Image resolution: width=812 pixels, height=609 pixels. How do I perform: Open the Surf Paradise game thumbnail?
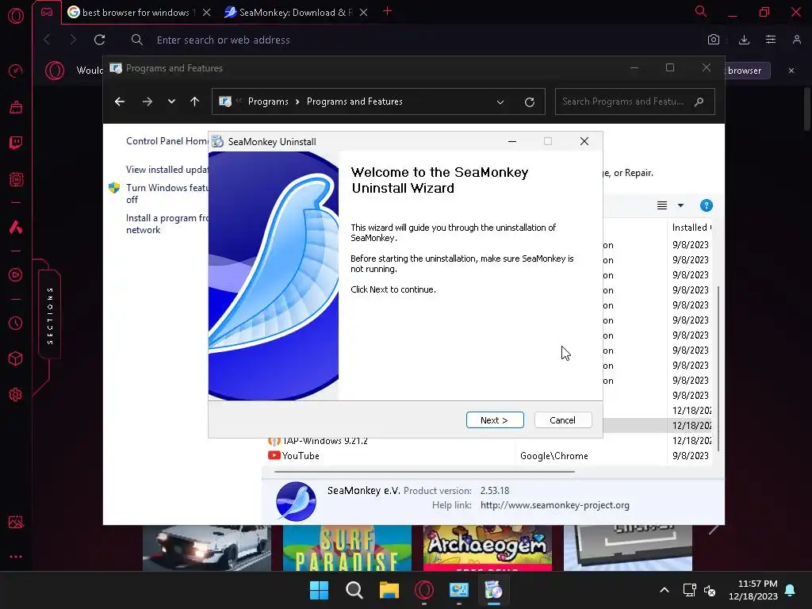click(347, 548)
